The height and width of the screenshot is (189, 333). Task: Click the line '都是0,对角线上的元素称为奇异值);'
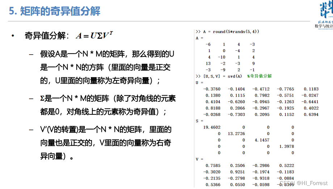[104, 112]
